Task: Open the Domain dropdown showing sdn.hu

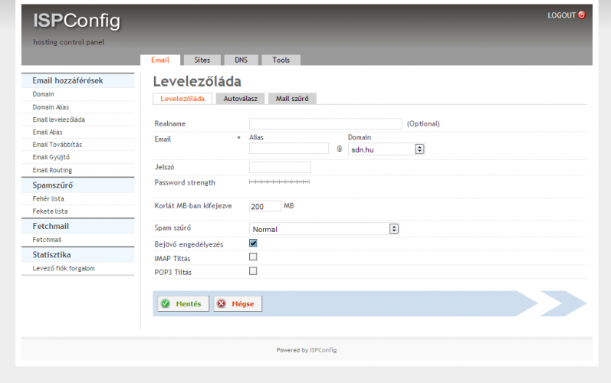Action: tap(386, 149)
